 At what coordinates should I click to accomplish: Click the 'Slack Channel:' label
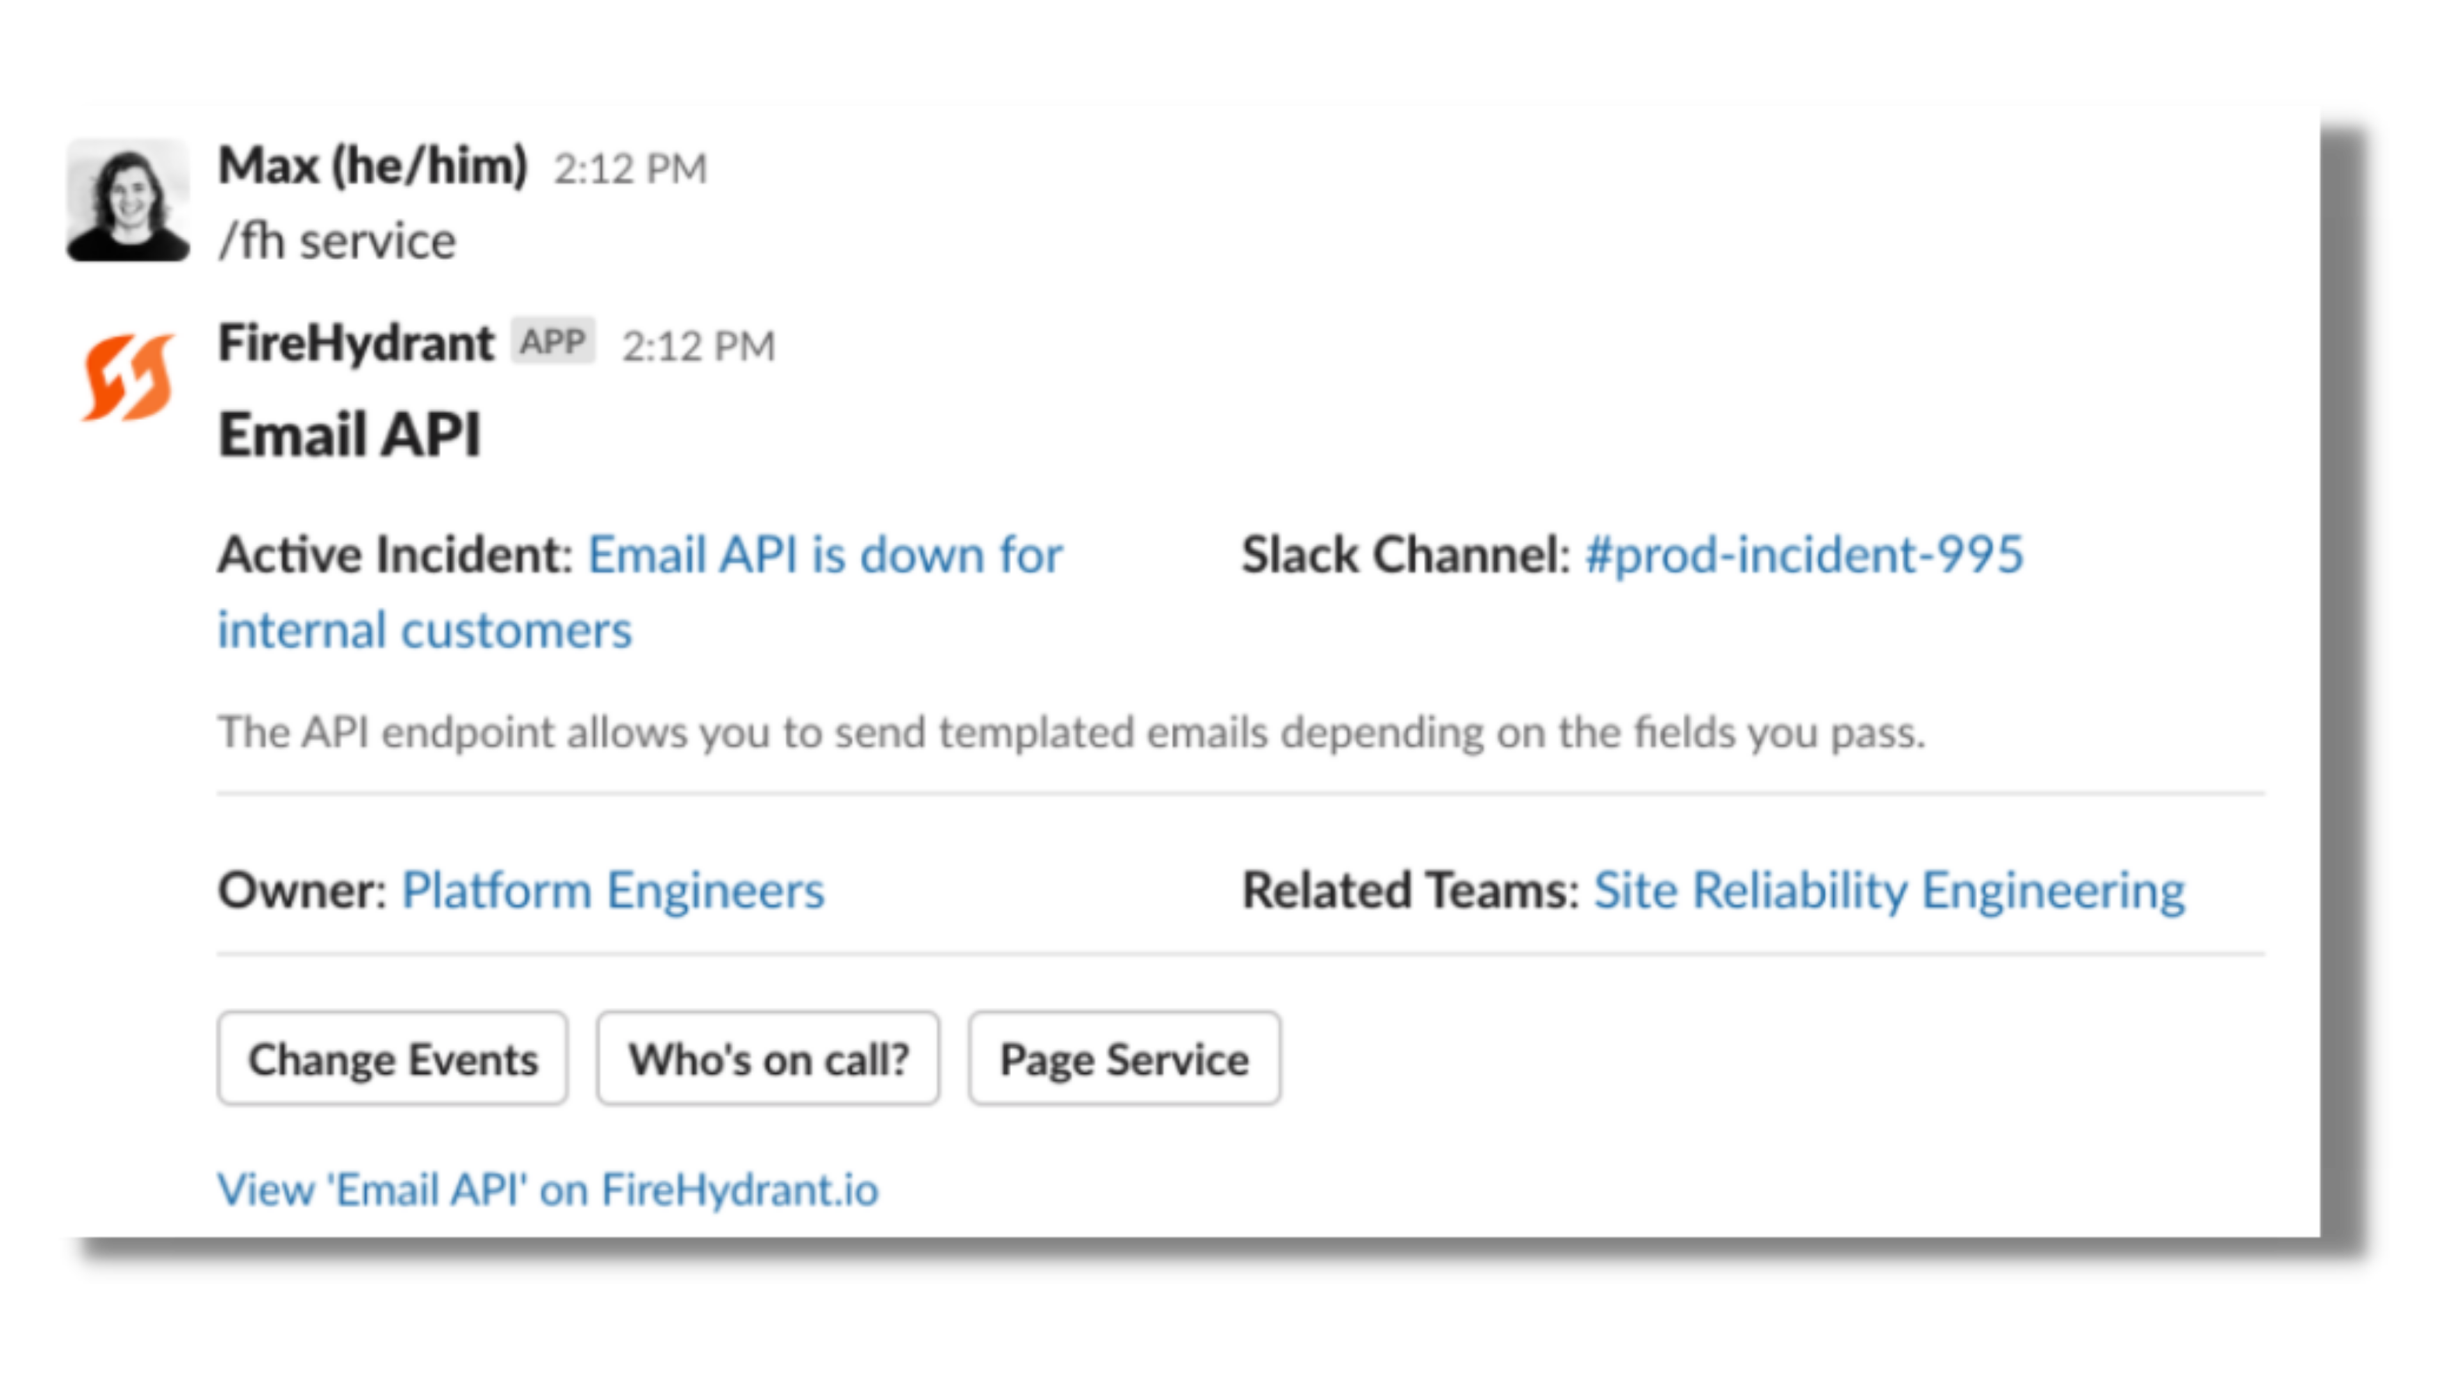tap(1406, 554)
